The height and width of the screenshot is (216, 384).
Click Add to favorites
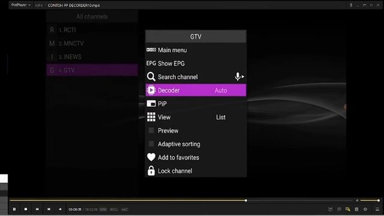tap(196, 157)
